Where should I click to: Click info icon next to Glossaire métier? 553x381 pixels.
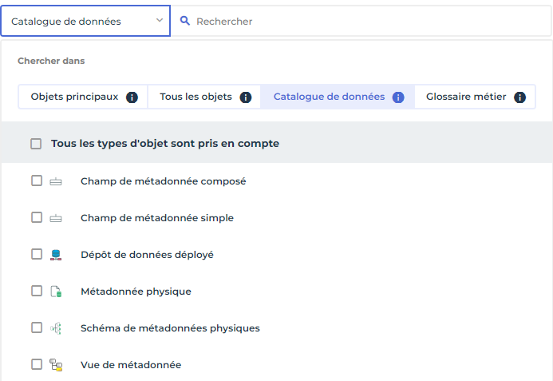tap(520, 97)
